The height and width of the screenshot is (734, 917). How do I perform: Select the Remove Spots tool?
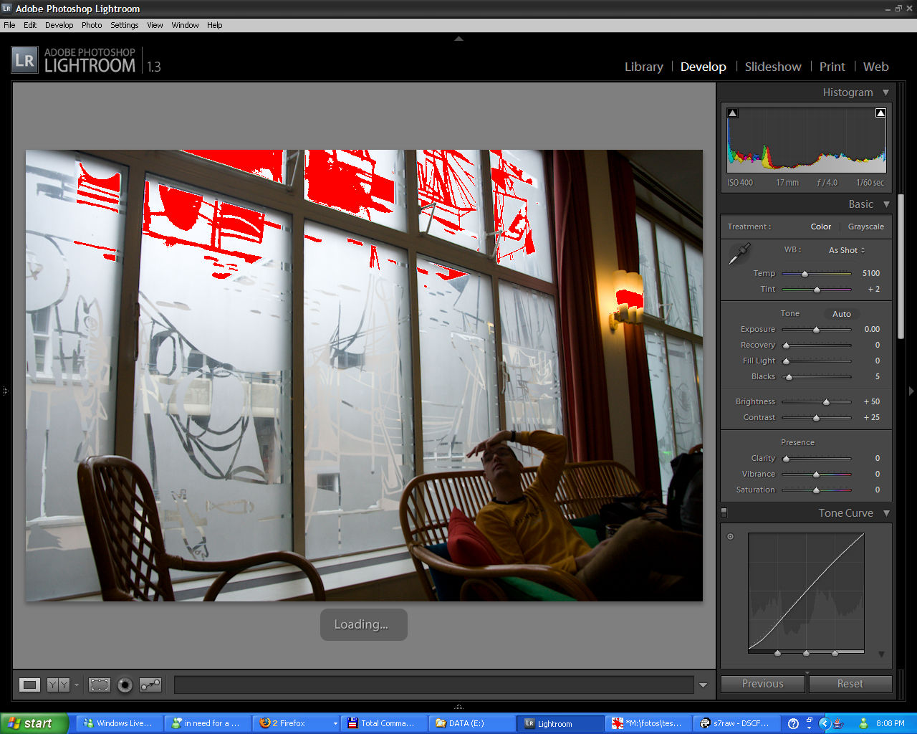point(150,685)
